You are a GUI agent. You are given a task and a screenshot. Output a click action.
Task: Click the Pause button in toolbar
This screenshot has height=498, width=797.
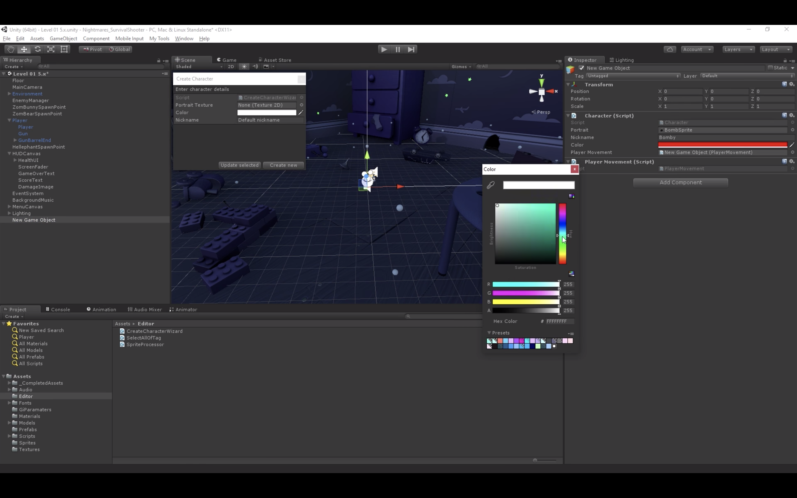[x=398, y=49]
